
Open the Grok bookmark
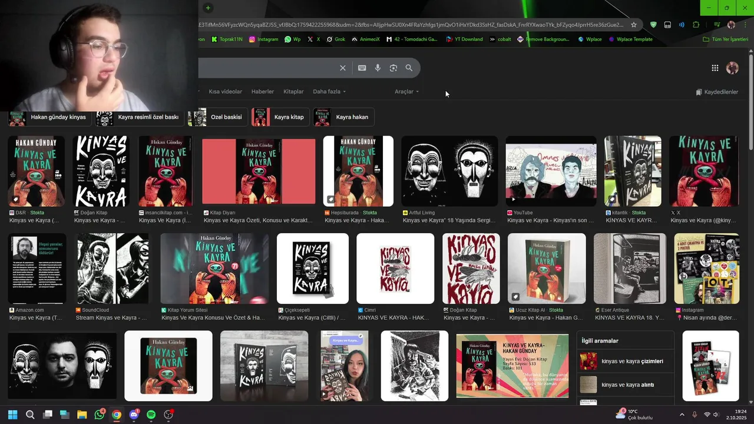336,39
